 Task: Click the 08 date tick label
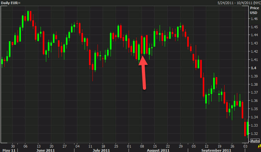point(142,146)
